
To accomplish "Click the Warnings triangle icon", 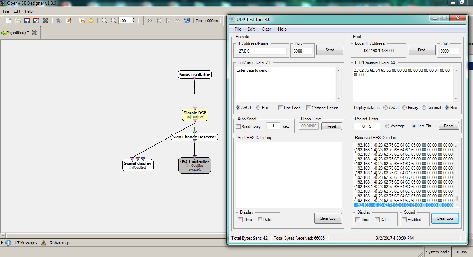I will [x=44, y=243].
